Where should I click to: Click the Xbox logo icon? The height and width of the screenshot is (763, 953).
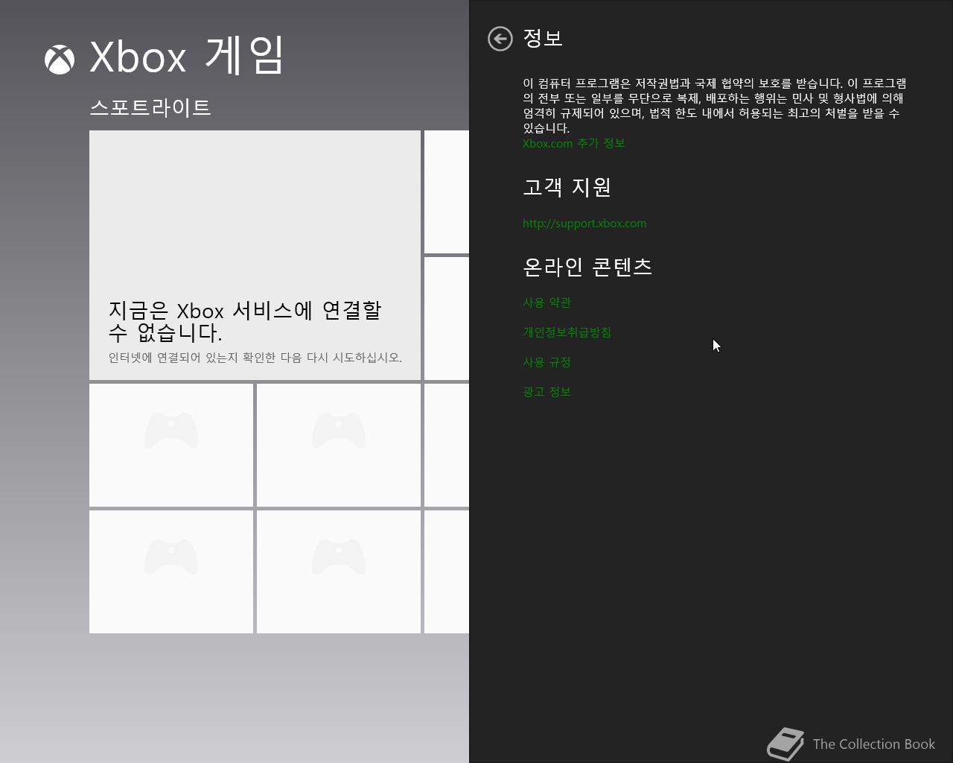(60, 60)
